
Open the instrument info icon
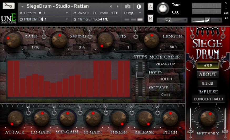click(x=139, y=7)
